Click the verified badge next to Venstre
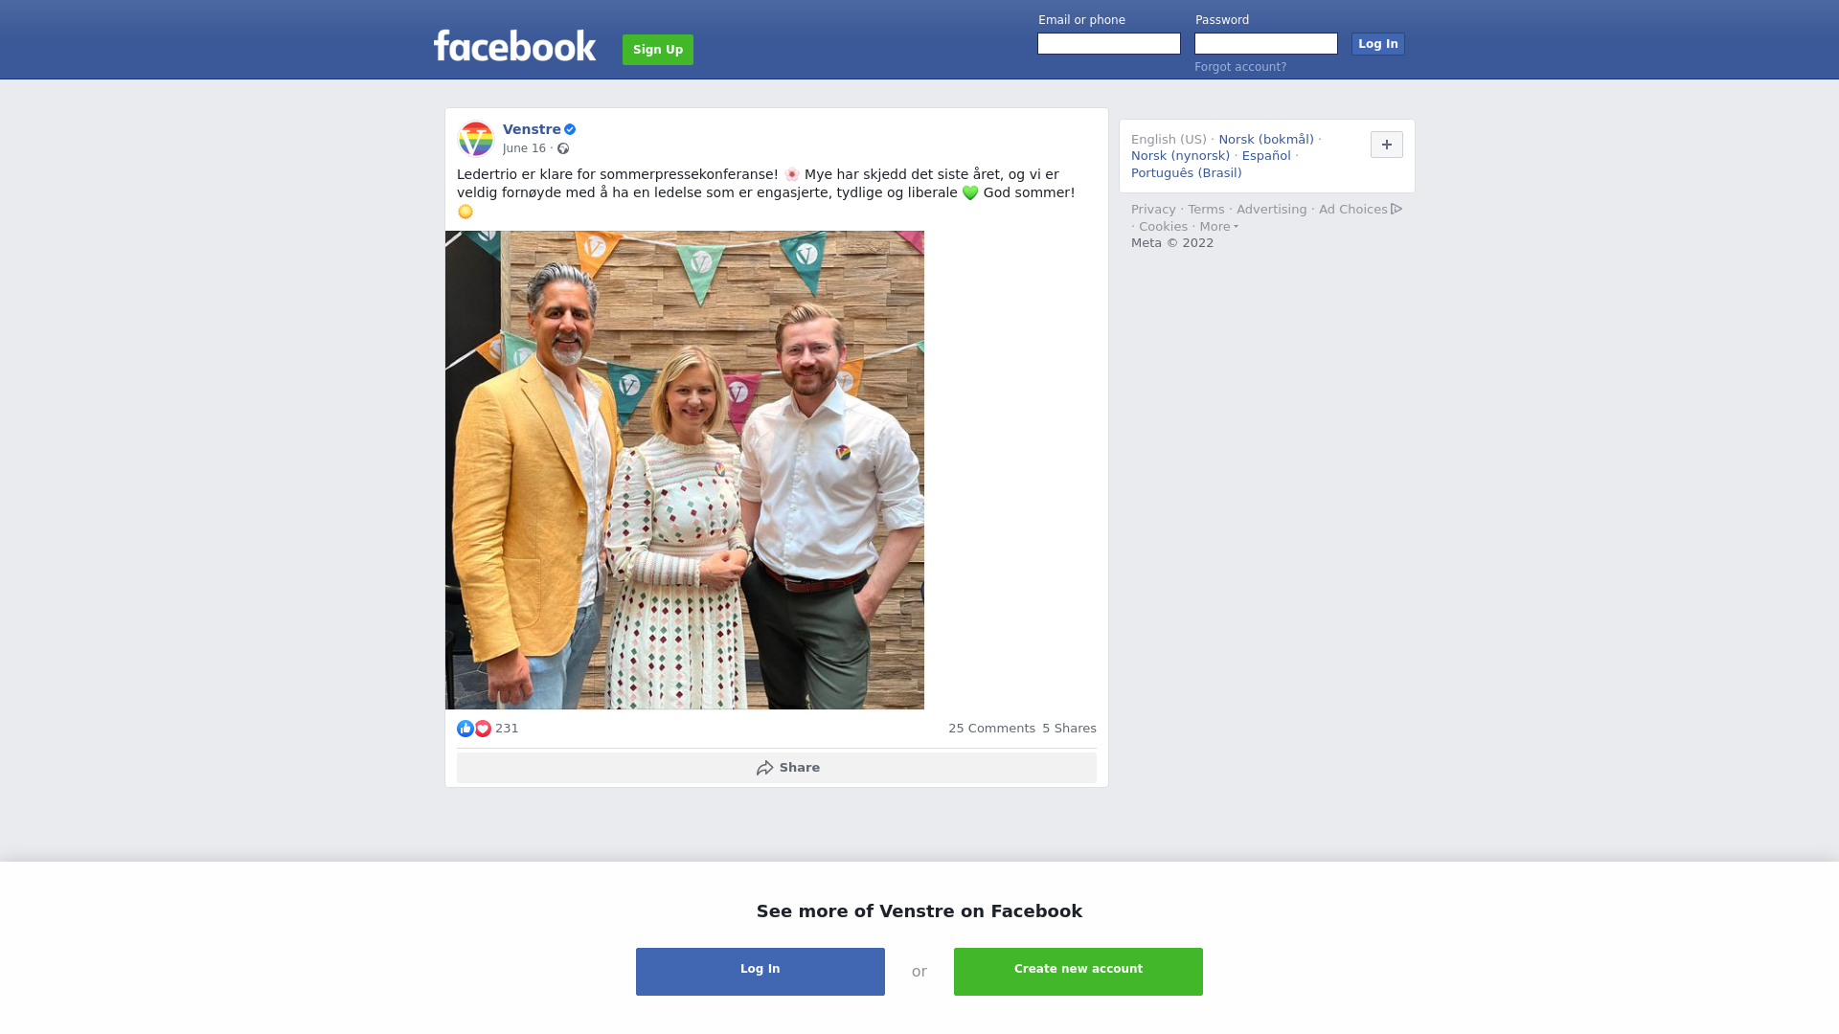The height and width of the screenshot is (1034, 1839). click(570, 129)
